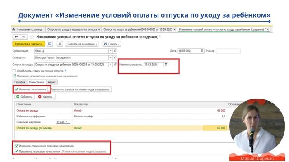
Task: Switch to Начальная страница tab
Action: pos(28,29)
